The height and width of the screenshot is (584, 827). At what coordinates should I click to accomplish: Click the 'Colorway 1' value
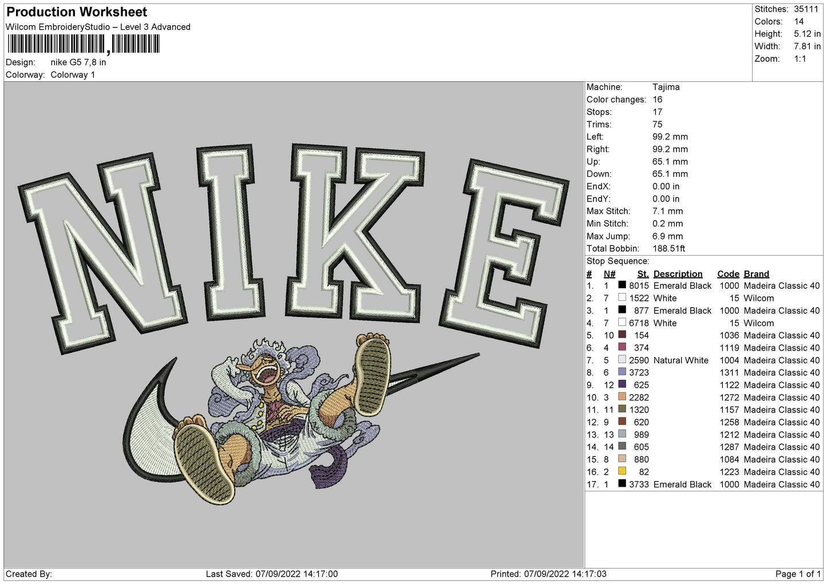(x=73, y=75)
